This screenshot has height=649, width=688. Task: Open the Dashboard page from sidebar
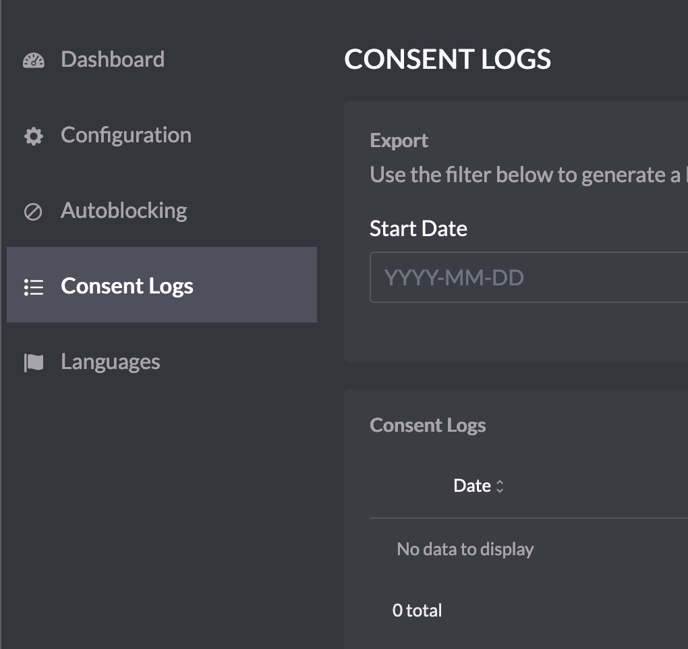click(113, 59)
